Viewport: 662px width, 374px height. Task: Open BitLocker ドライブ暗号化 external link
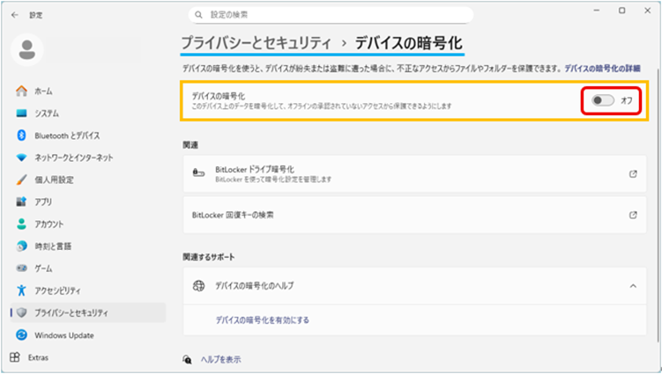coord(632,174)
